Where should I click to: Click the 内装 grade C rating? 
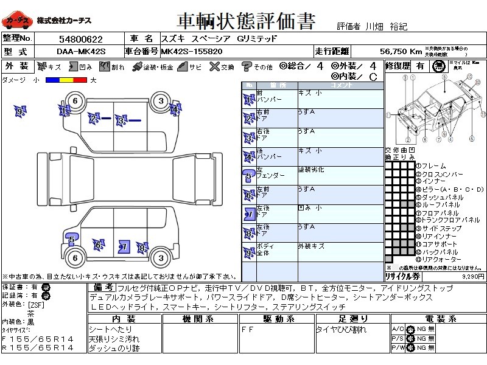[x=373, y=77]
